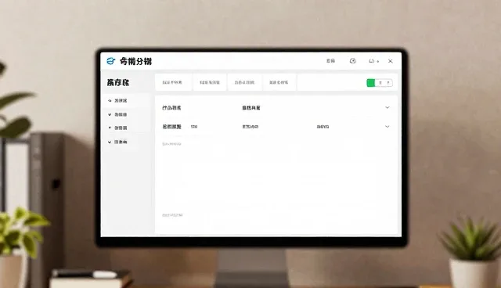The width and height of the screenshot is (501, 288).
Task: Expand the second sidebar item's down chevron
Action: pyautogui.click(x=110, y=114)
